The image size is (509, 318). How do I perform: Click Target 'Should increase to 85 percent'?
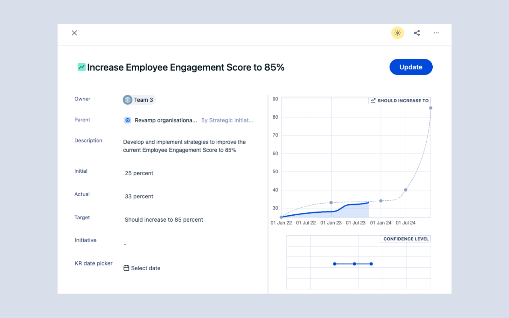point(164,220)
